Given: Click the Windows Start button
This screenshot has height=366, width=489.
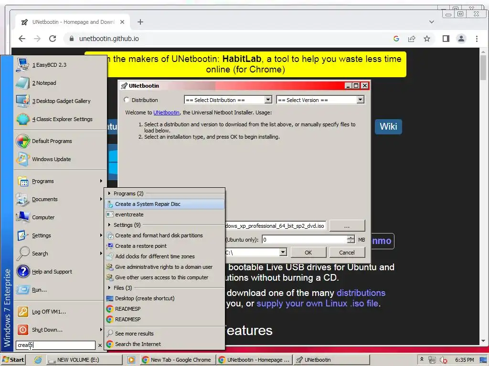Looking at the screenshot, I should pos(13,360).
